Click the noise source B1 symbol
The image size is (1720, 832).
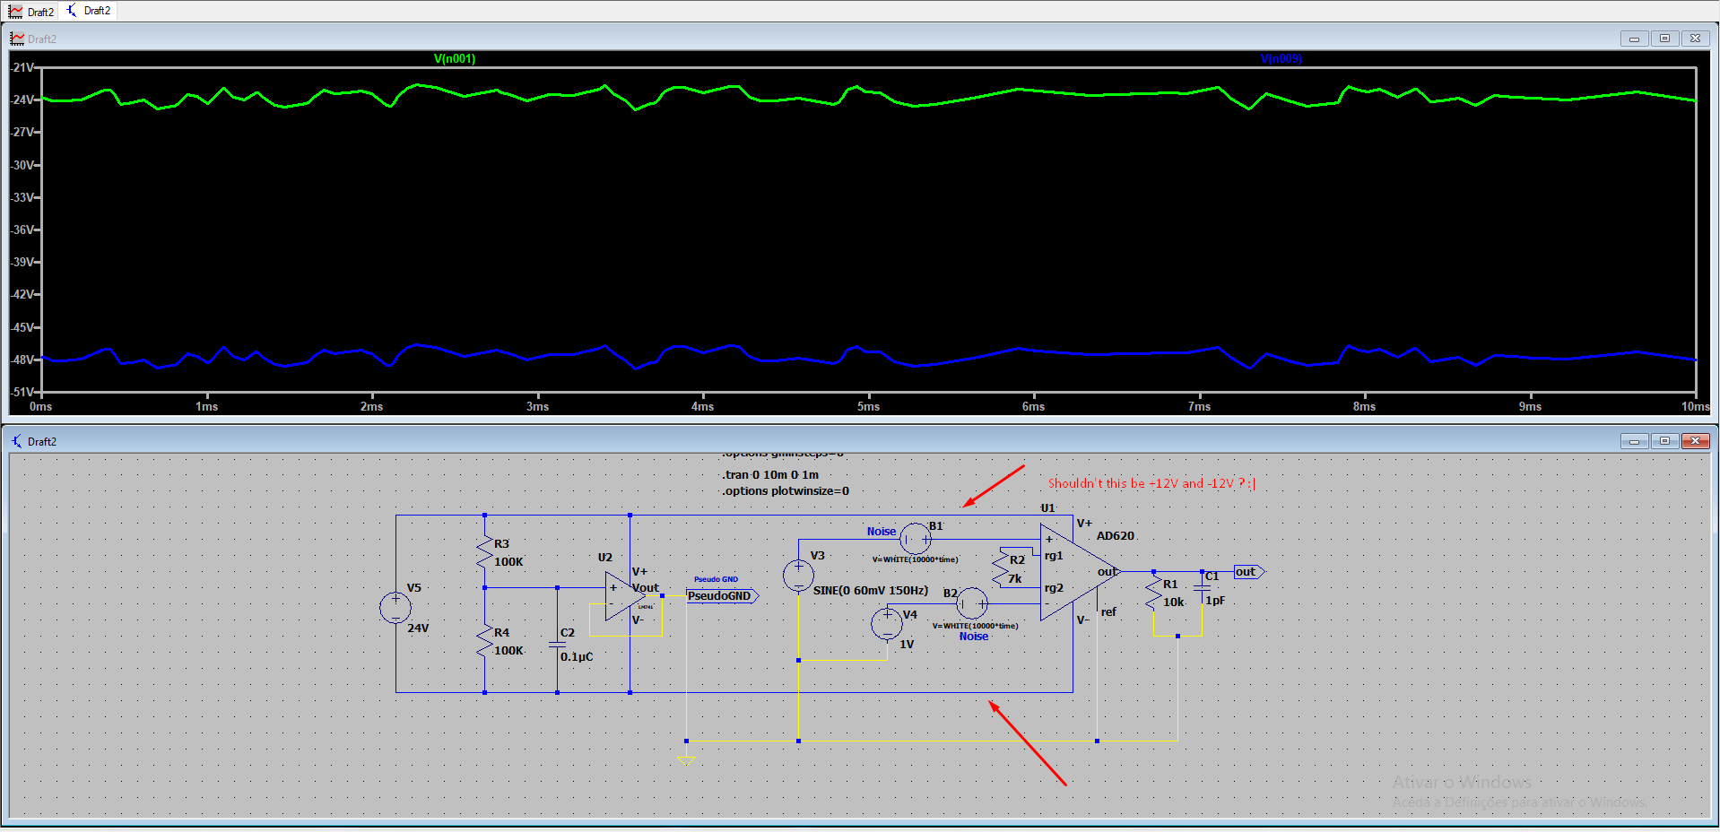click(915, 539)
